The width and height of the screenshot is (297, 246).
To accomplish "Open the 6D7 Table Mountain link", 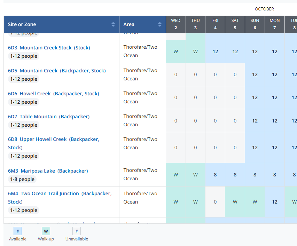I will [x=49, y=117].
